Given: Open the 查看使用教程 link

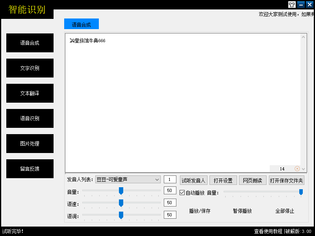Looking at the screenshot, I should (x=268, y=231).
